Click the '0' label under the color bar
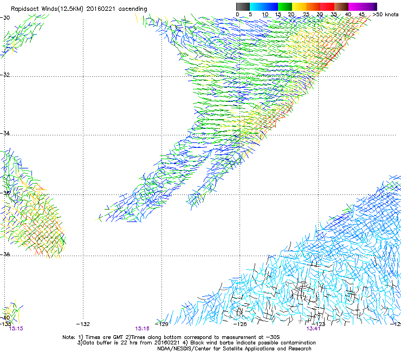 point(237,15)
